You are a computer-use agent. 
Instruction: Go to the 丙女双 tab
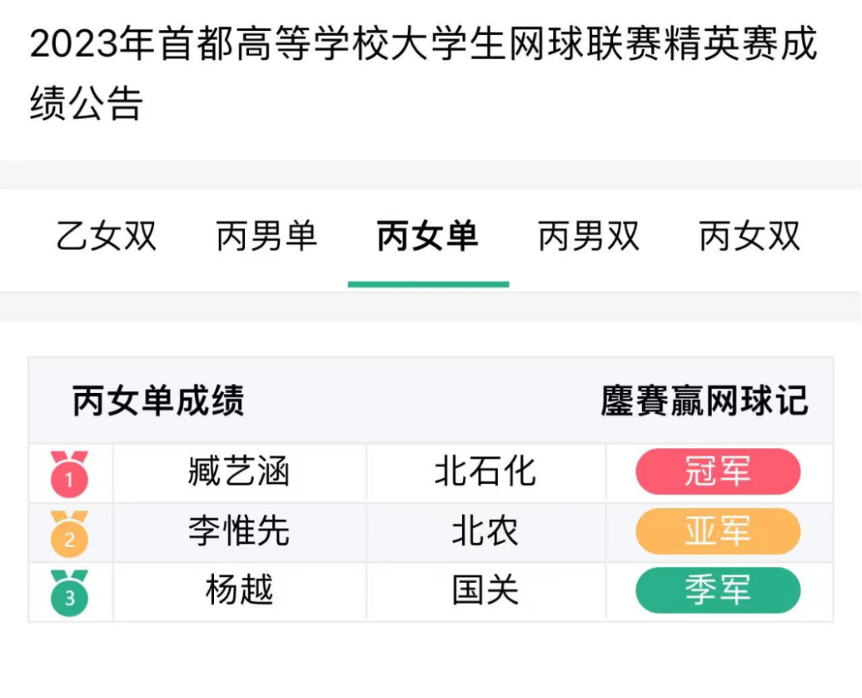point(749,237)
